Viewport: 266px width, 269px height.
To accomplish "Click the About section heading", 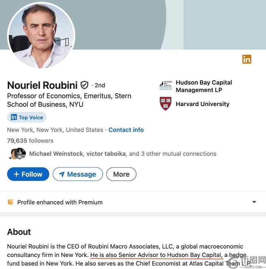I will [x=19, y=232].
